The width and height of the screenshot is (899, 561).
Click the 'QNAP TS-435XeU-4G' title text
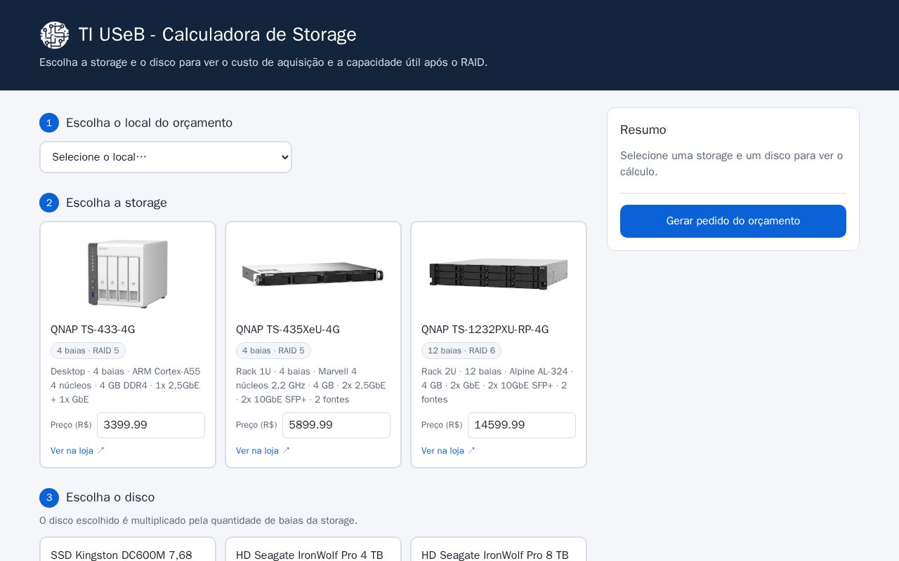click(x=288, y=330)
